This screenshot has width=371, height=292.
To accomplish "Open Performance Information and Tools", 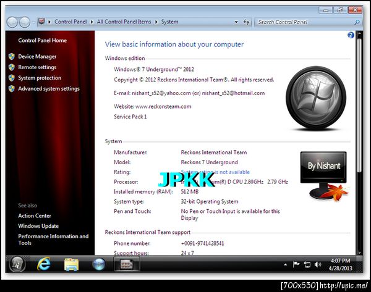I will point(53,240).
